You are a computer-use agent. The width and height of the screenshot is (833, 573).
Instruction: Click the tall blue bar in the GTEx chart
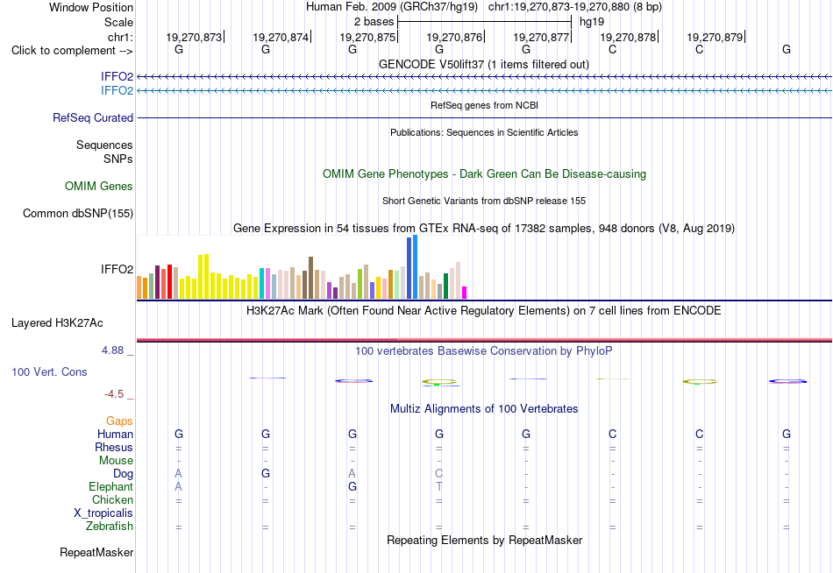[x=415, y=267]
